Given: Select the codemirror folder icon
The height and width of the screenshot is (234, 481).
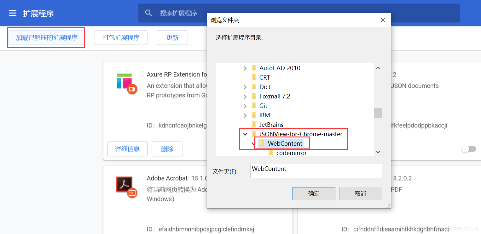Looking at the screenshot, I should point(271,153).
